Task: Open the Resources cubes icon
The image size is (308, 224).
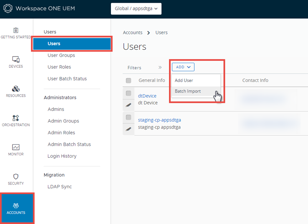Action: (16, 89)
